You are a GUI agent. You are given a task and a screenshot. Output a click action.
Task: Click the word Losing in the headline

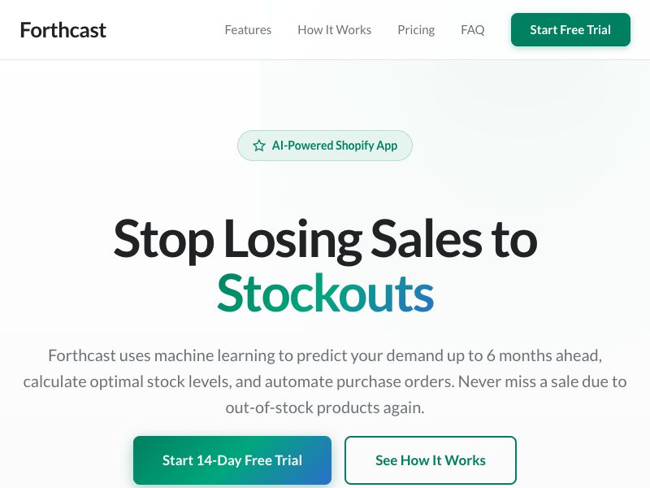pyautogui.click(x=292, y=239)
